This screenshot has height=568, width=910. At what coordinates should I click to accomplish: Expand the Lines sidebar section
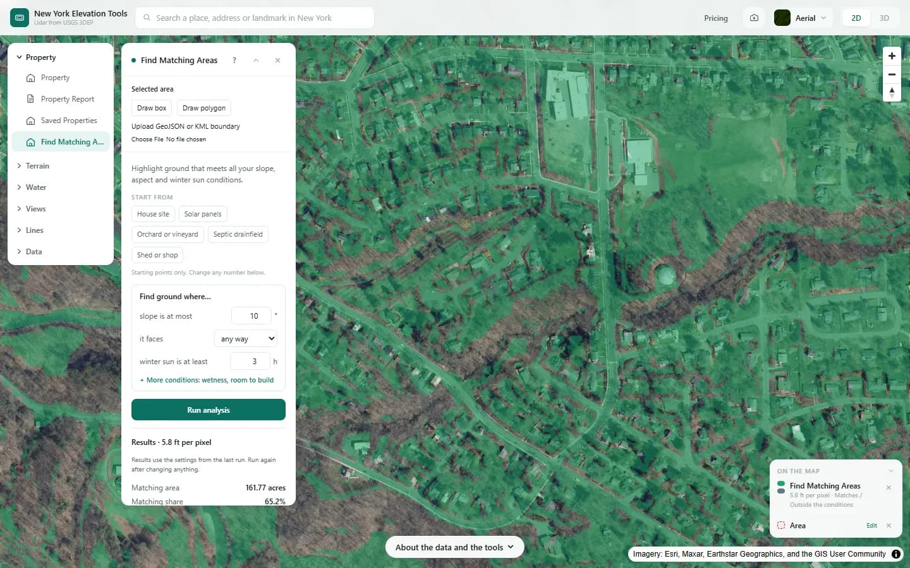coord(61,230)
